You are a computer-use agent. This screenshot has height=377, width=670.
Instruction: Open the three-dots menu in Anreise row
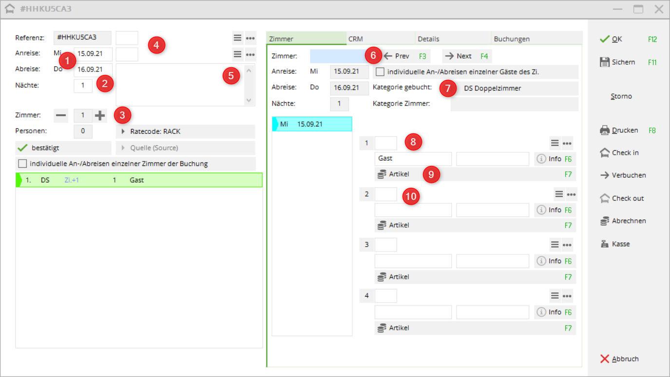tap(250, 54)
